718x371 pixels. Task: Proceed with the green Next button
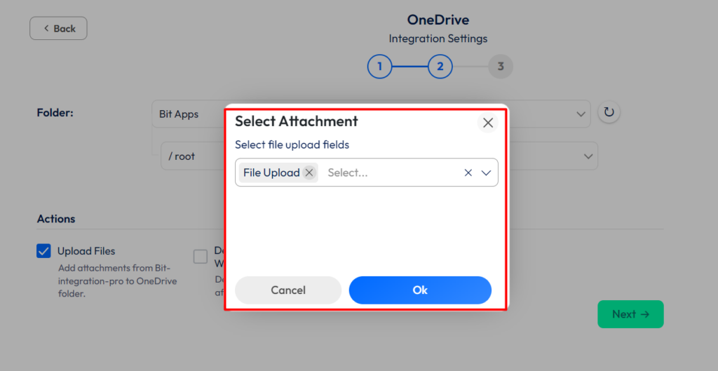(x=630, y=314)
